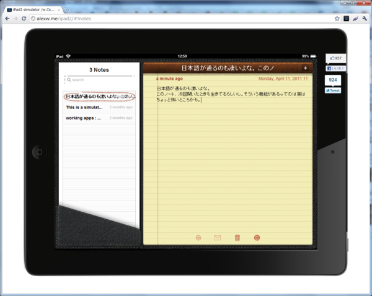Screen dimensions: 372x296
Task: Select the iPad2 simulator browser tab
Action: 33,10
